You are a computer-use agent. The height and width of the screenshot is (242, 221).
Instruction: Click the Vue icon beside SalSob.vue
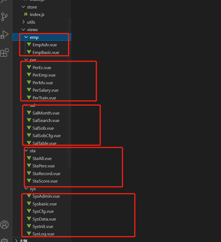(29, 128)
